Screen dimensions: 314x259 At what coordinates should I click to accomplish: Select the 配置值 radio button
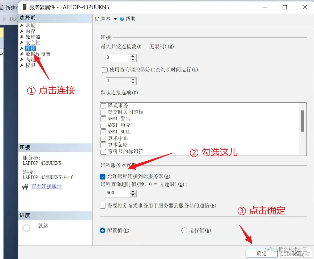pyautogui.click(x=103, y=230)
